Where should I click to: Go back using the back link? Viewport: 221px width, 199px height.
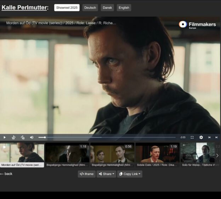pos(6,174)
